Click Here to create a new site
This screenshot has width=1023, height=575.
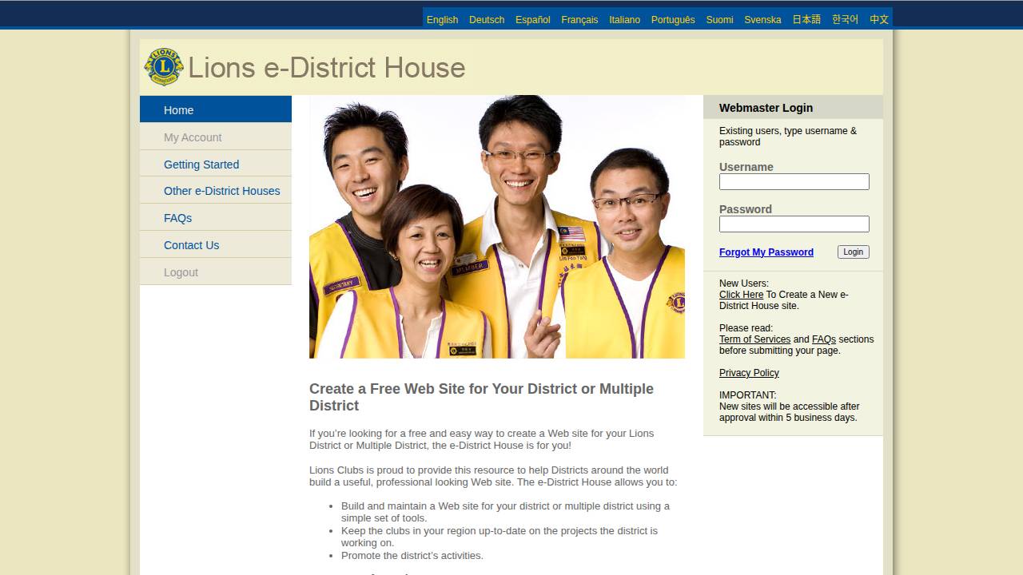[x=740, y=294]
